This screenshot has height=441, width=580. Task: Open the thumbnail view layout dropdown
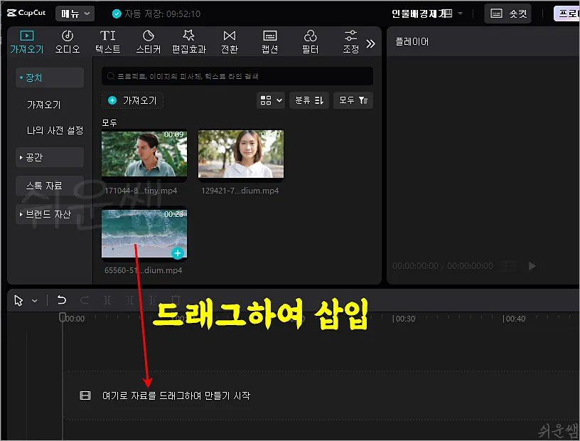click(x=270, y=100)
